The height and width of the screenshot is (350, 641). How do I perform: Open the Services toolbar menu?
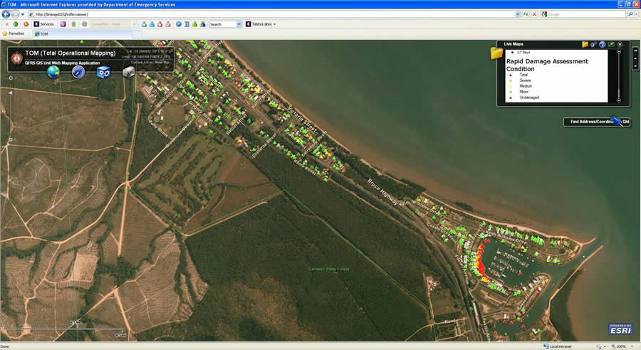[44, 24]
